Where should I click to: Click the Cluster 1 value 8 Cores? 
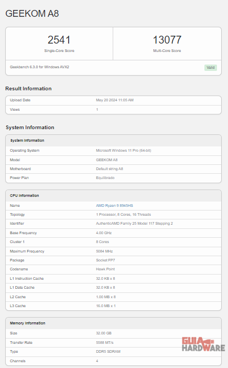coord(102,241)
